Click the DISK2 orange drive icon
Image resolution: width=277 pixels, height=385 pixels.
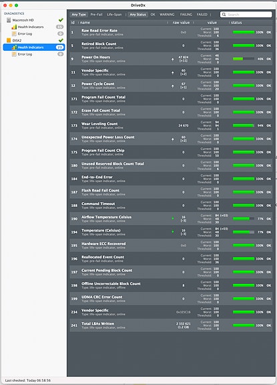pyautogui.click(x=9, y=40)
